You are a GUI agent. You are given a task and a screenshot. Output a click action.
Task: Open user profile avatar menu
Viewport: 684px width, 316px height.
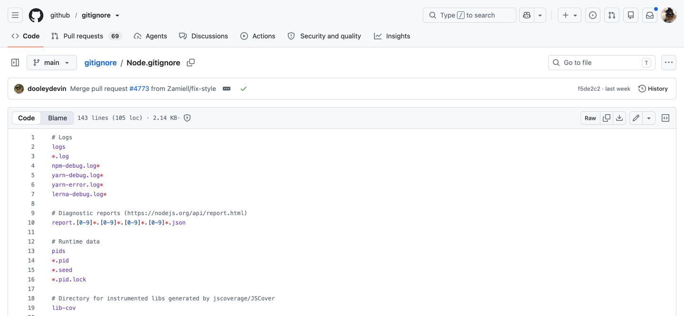coord(669,15)
